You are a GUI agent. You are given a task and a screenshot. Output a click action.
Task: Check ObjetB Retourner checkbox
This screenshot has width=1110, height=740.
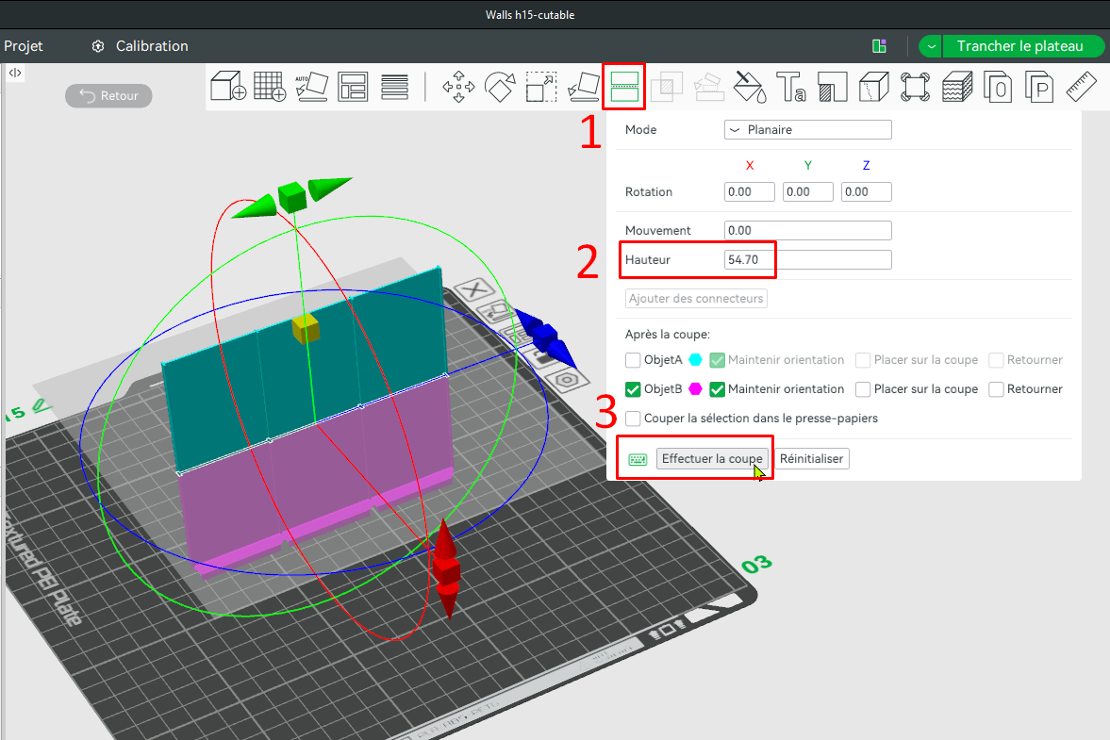click(996, 389)
